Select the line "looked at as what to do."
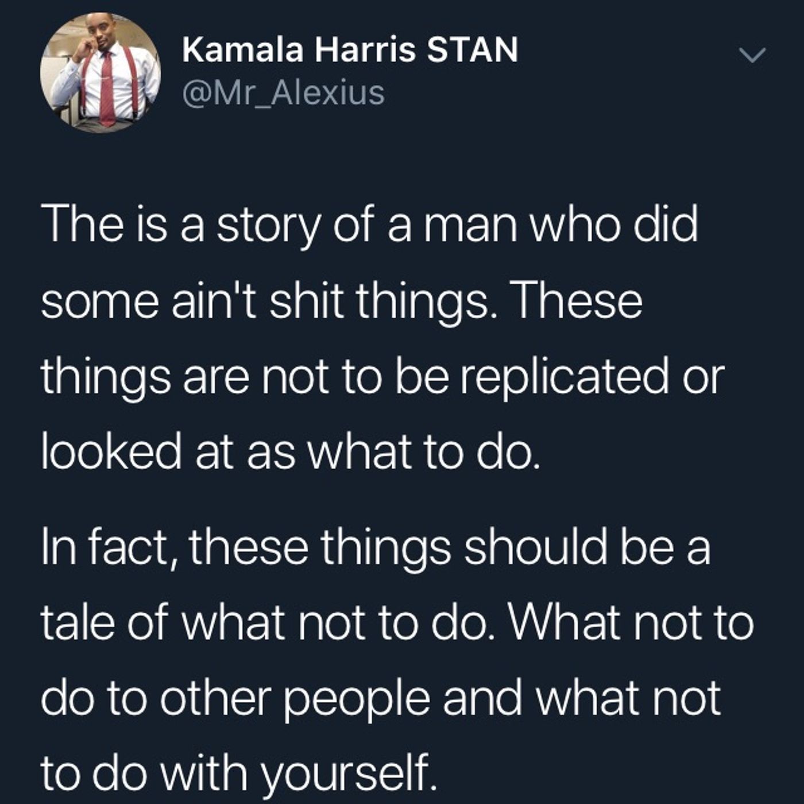The image size is (804, 804). pos(291,451)
